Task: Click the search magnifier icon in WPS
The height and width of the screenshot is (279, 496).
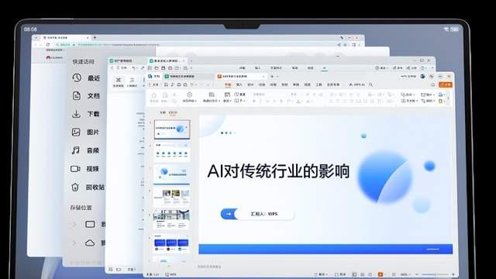Action: pyautogui.click(x=370, y=84)
